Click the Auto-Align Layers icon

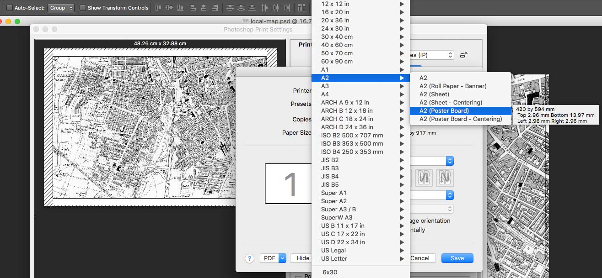301,8
